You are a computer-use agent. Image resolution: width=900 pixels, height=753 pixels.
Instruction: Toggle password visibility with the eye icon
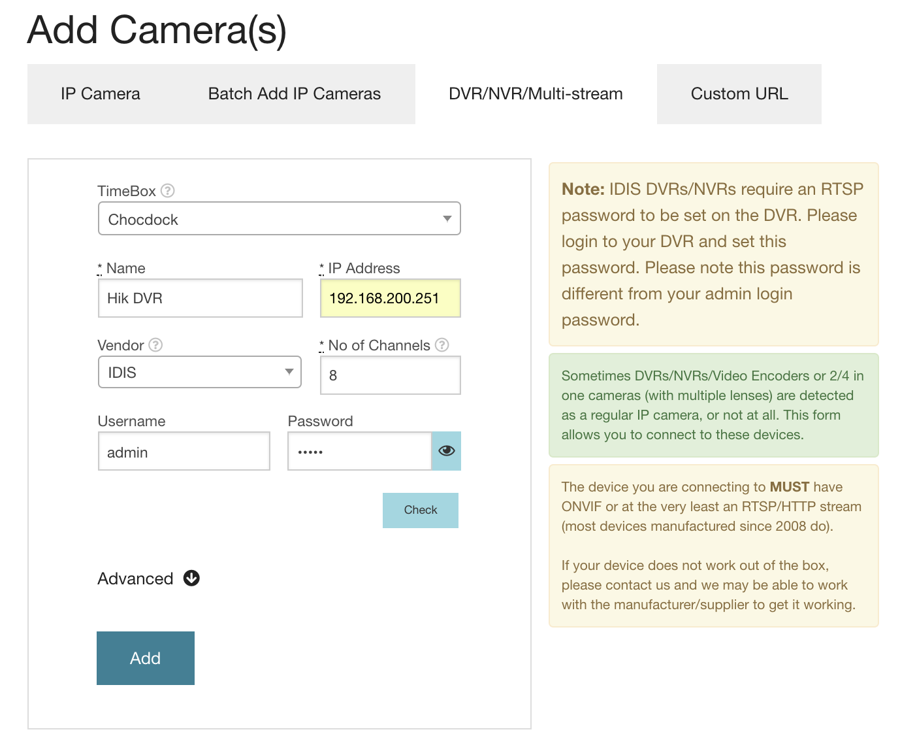pos(447,451)
